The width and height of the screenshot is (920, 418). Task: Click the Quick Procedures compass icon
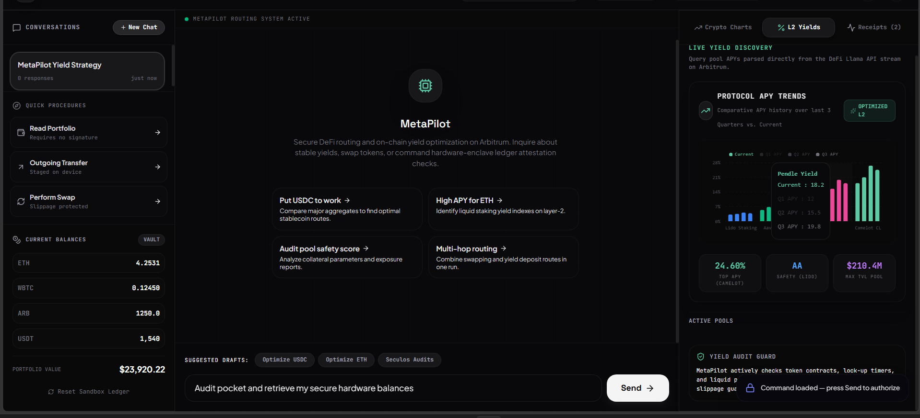pos(16,106)
